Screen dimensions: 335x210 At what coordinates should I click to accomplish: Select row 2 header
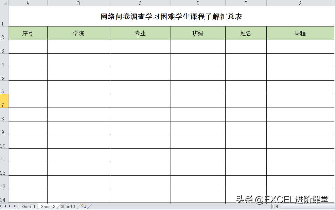pyautogui.click(x=4, y=33)
